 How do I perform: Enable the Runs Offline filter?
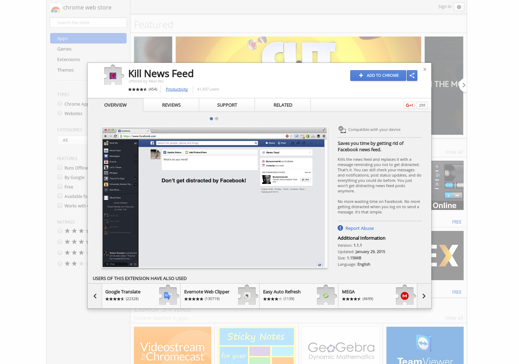click(x=60, y=167)
